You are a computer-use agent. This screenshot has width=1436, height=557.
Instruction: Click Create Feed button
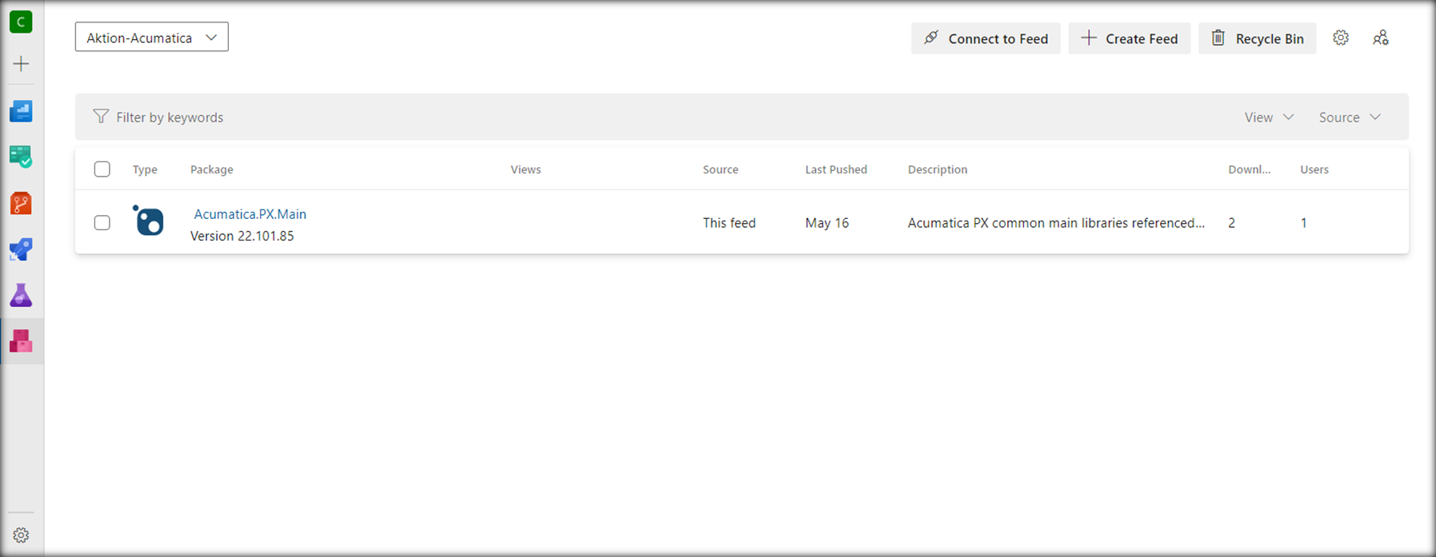(x=1130, y=38)
